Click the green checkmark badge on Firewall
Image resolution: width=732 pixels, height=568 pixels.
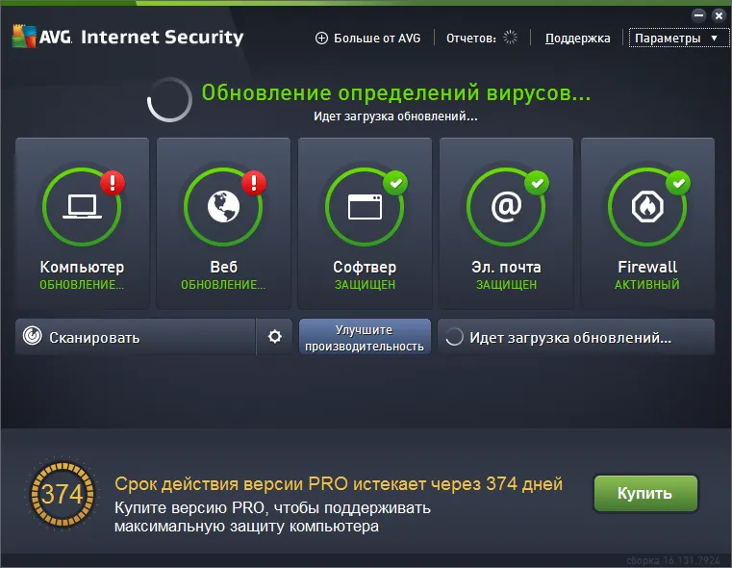(678, 183)
